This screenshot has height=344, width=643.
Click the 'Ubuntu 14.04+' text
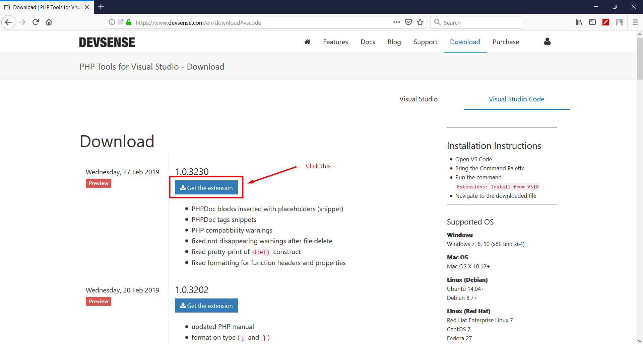click(465, 289)
